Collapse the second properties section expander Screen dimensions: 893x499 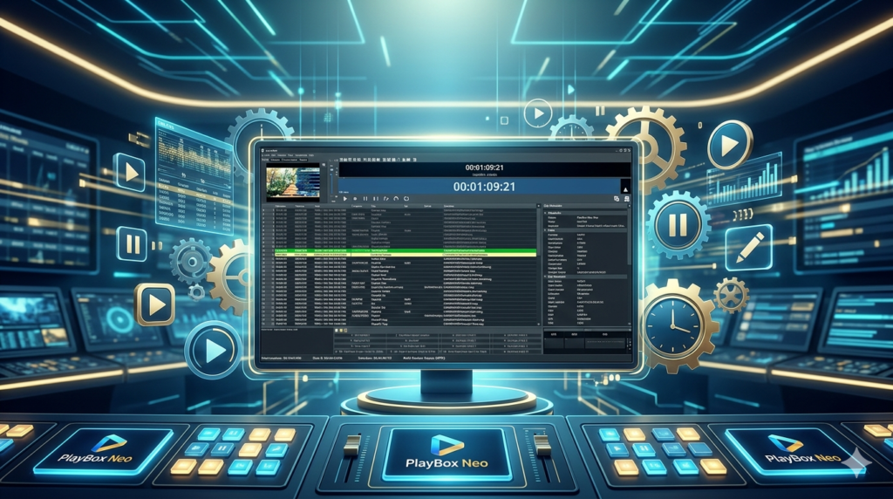click(x=546, y=230)
